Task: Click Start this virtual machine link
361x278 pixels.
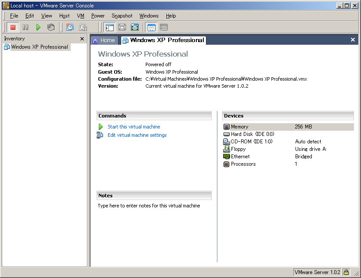Action: click(134, 127)
